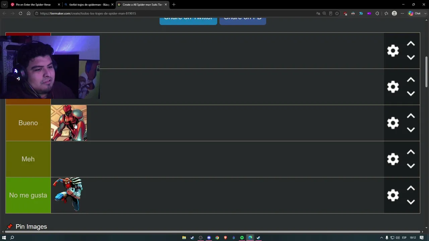Screen dimensions: 429x241
Task: Open Copilot Chat
Action: click(x=415, y=13)
